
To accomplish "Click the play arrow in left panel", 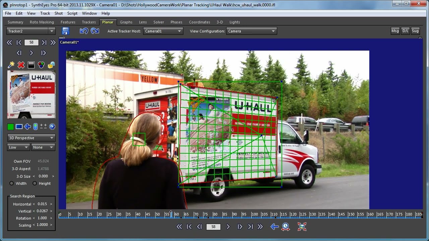I will click(32, 53).
